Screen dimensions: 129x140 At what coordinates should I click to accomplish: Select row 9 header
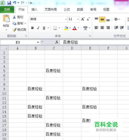(4, 89)
